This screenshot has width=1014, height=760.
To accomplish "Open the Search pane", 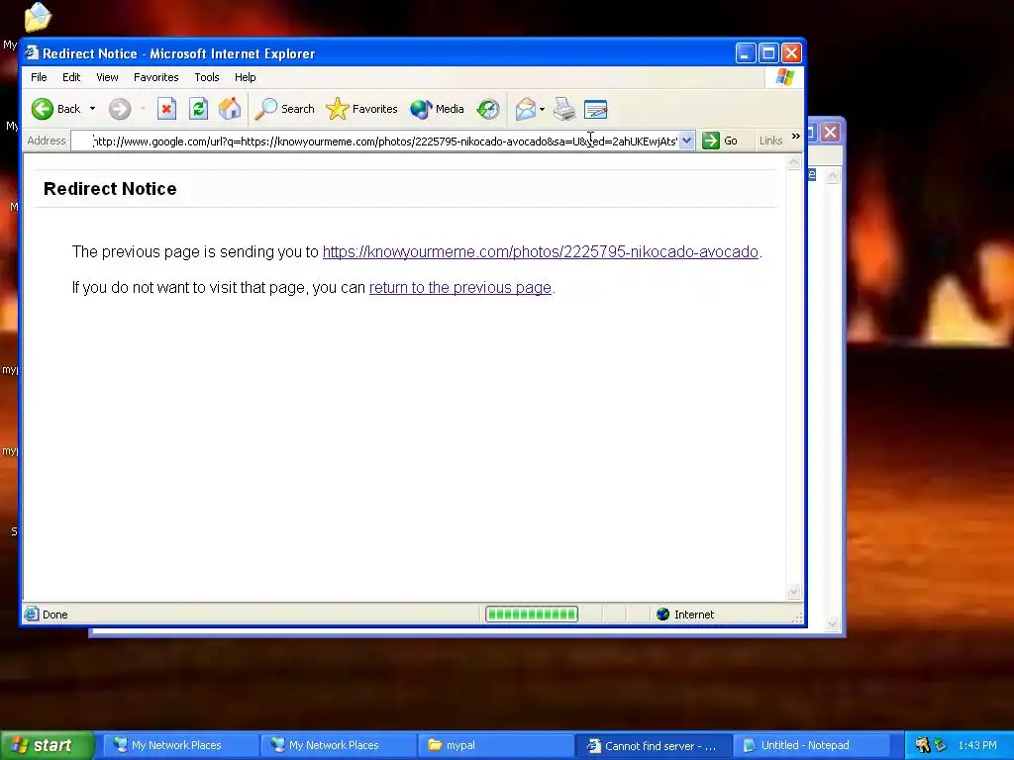I will click(x=284, y=109).
